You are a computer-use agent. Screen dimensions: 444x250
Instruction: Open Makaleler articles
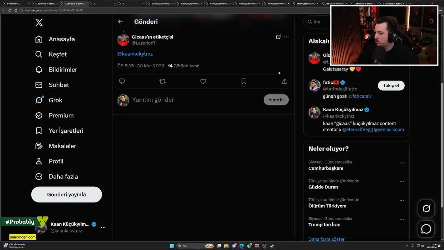pyautogui.click(x=55, y=146)
